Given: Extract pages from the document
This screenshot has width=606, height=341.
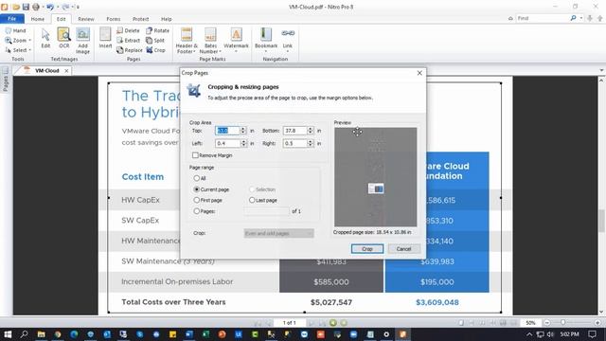Looking at the screenshot, I should 128,40.
